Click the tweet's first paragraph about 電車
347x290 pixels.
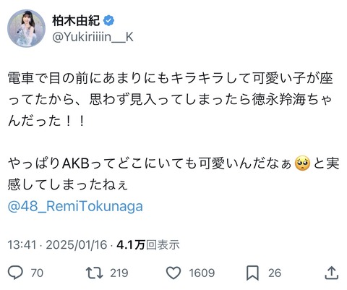[171, 99]
